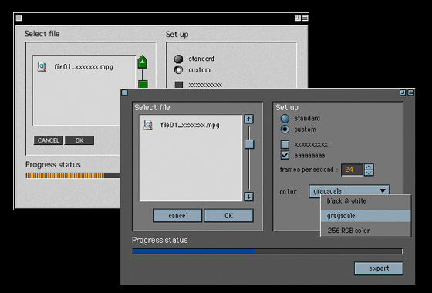Click the square icon at the back window's top-left corner
Viewport: 432px width, 293px height.
(19, 18)
